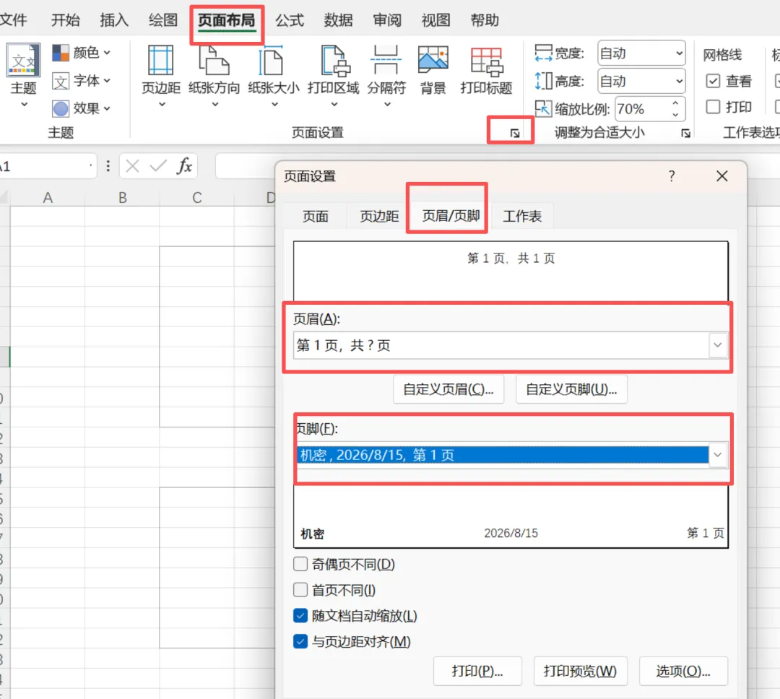Open the name box dropdown arrow
780x699 pixels.
tap(90, 165)
